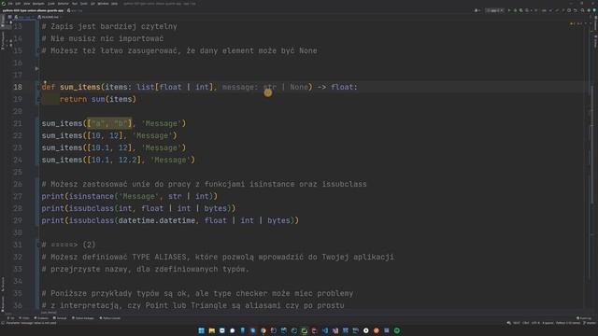Open the Git tool window at bottom

pos(10,318)
